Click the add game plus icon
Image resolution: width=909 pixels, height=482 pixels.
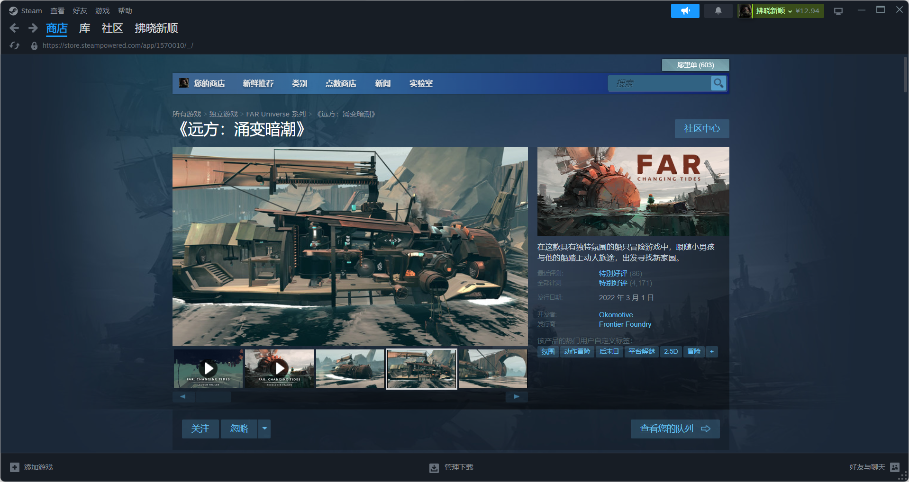pos(15,467)
